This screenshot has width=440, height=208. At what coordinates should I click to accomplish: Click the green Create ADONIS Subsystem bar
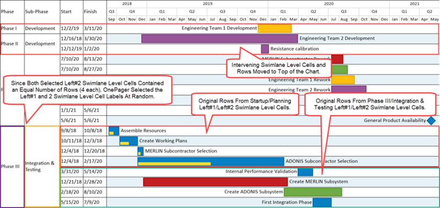point(313,192)
